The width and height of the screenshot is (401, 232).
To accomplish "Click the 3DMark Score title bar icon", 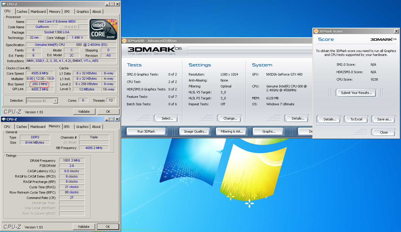I will [x=316, y=31].
